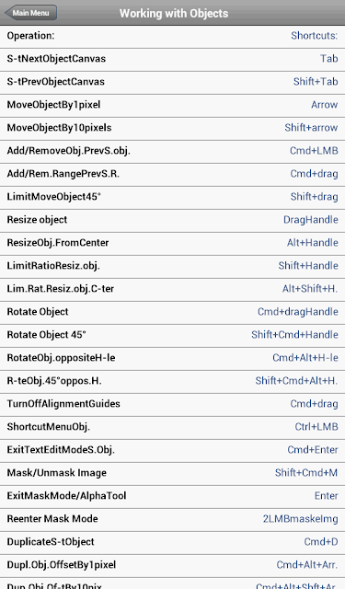Select the ExitTextEditModeS.Obj. row
345x589 pixels.
click(172, 450)
